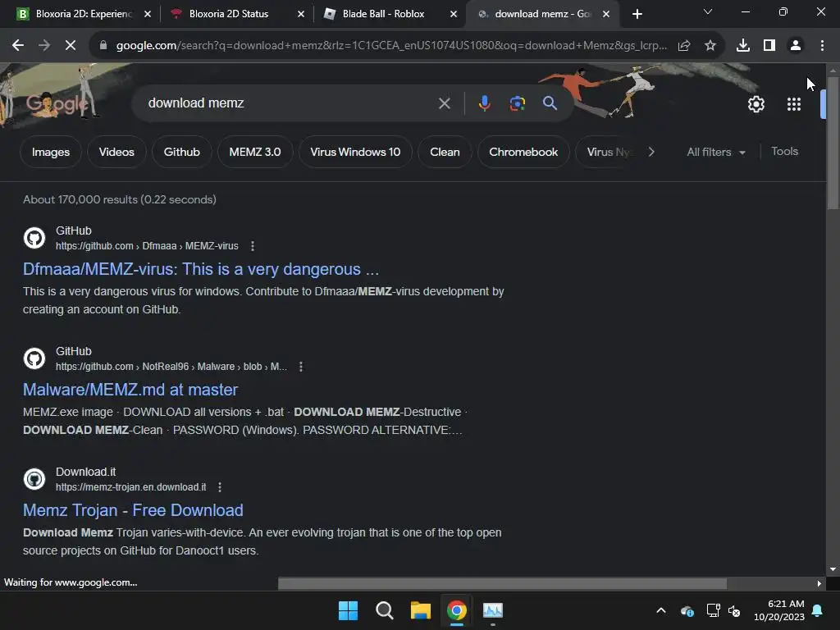840x630 pixels.
Task: Open Memz Trojan - Free Download link
Action: 133,510
